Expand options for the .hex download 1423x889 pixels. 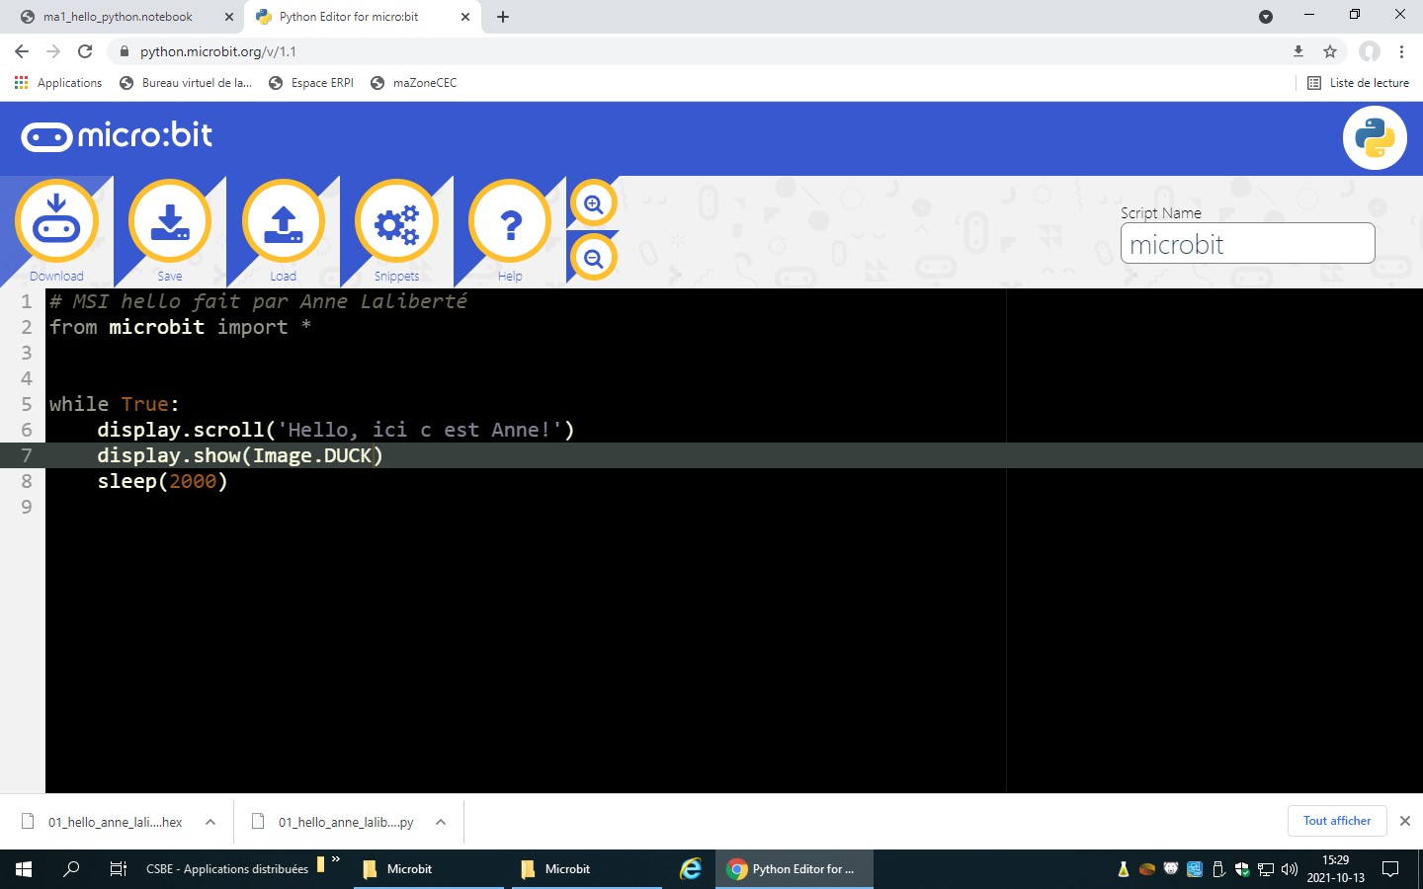210,822
